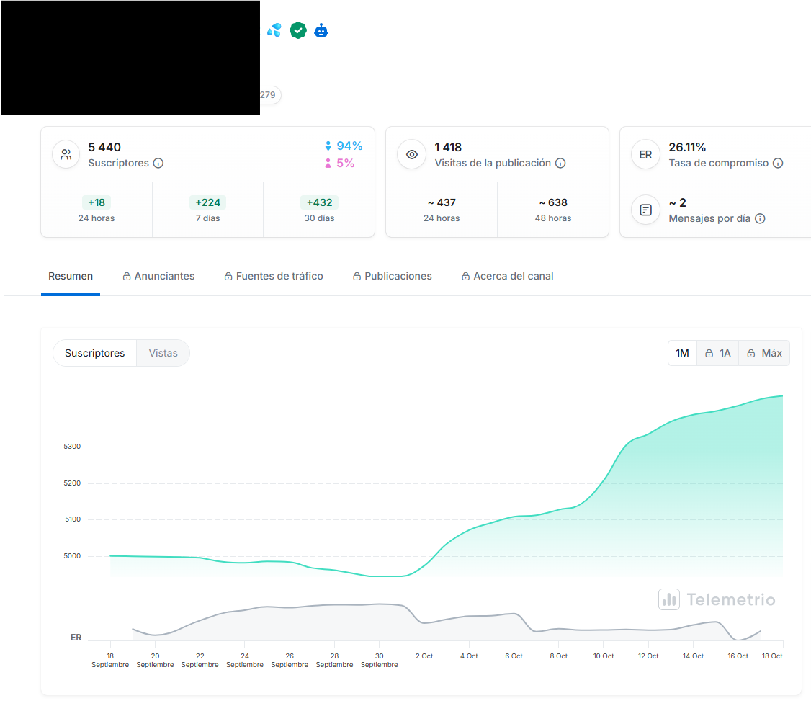811x711 pixels.
Task: Click info icon beside Visitas de la publicación
Action: [x=560, y=164]
